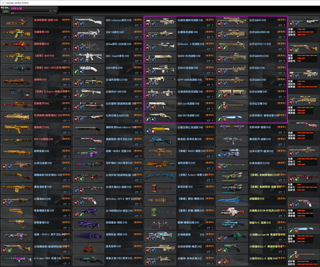
Task: Click the experience progress bar under Lv. 2141
Action: click(33, 13)
